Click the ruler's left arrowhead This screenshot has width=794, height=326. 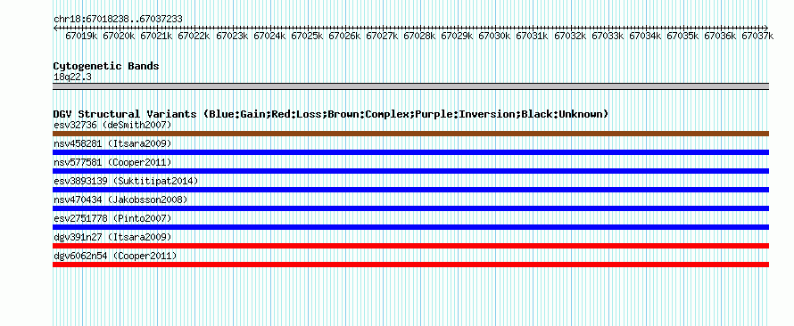pos(55,28)
